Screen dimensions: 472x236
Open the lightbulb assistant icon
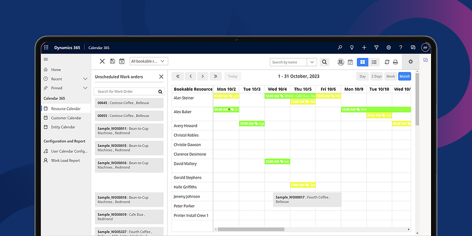[352, 48]
